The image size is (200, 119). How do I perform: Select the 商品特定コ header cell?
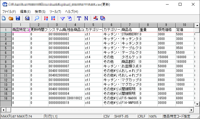click(21, 30)
